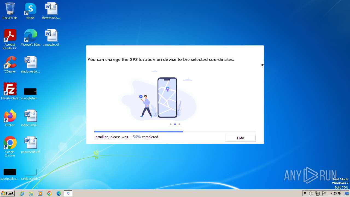The image size is (350, 197).
Task: Open Firefox desktop shortcut
Action: [10, 118]
